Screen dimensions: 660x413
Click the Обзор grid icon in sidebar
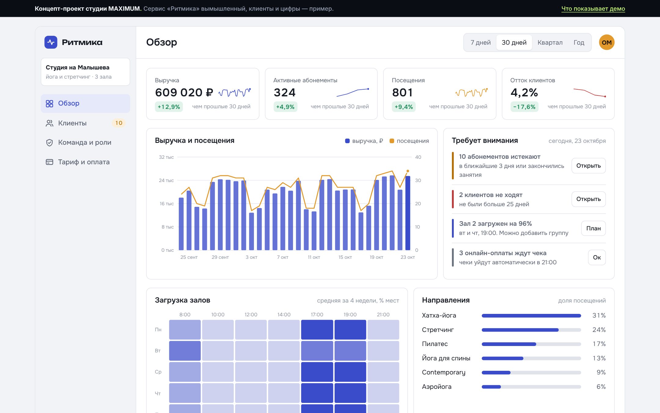tap(50, 103)
